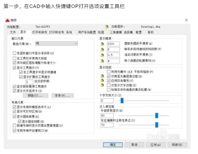Screen dimensions: 198x154
Task: Toggle 显示文件选项卡 checkbox
Action: [15, 91]
